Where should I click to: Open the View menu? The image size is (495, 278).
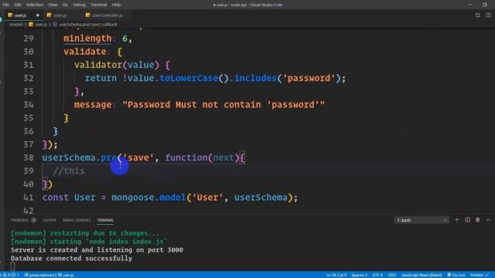point(53,5)
